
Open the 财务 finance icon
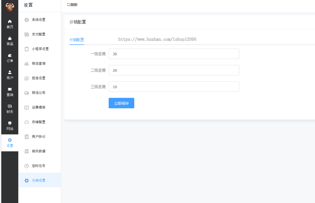point(10,106)
